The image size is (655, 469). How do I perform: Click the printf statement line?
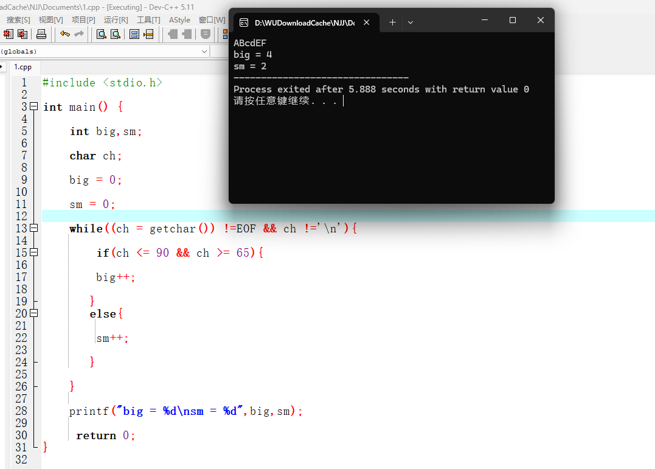tap(186, 411)
